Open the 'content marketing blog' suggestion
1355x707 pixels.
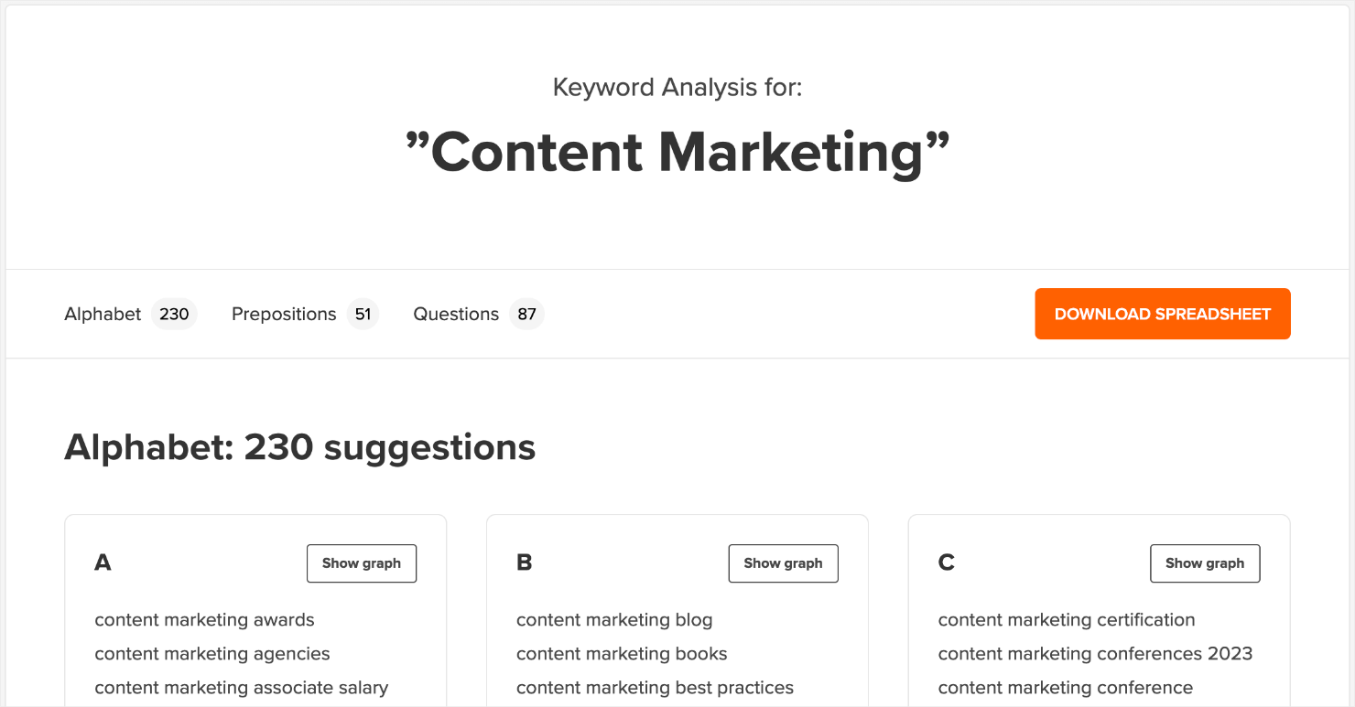(x=613, y=620)
